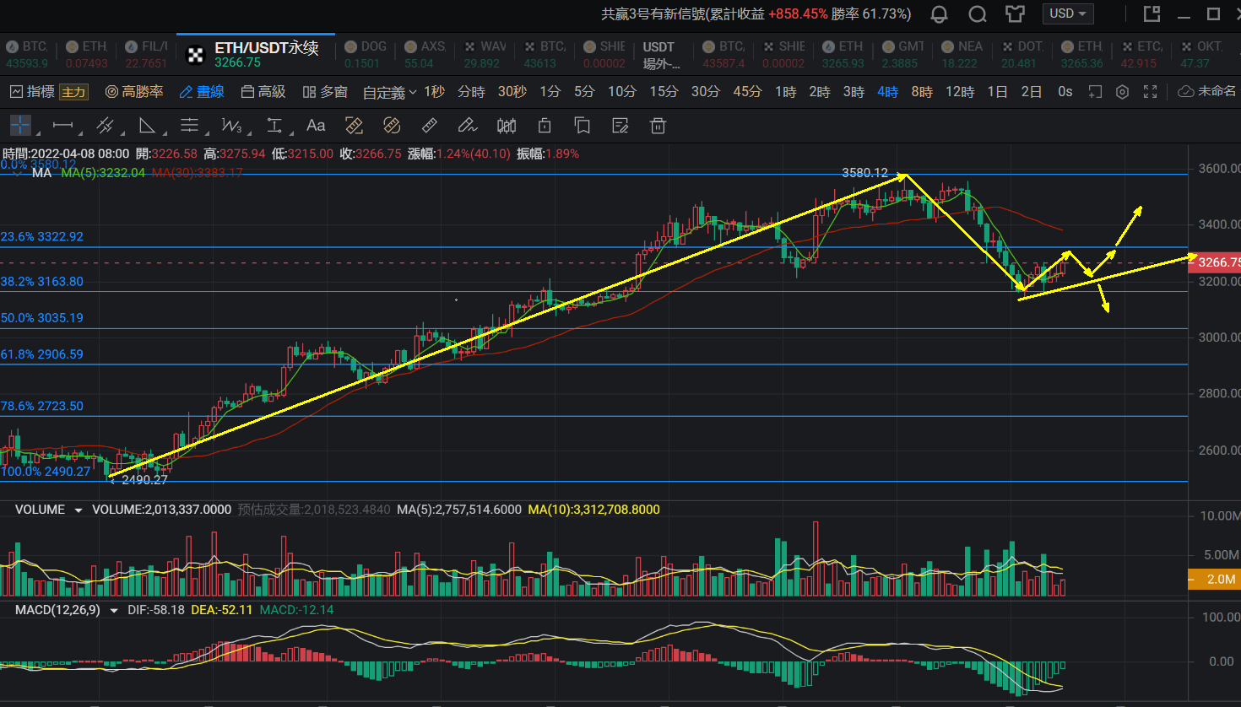The image size is (1241, 707).
Task: Click the second orange rounded ruler icon
Action: (x=392, y=126)
